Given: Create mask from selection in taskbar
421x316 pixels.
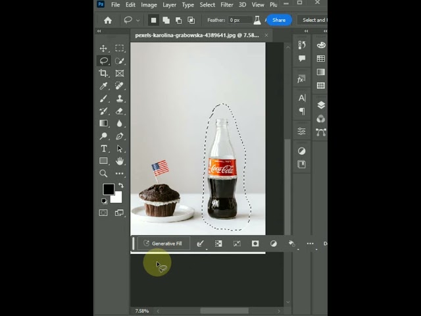Looking at the screenshot, I should point(255,244).
